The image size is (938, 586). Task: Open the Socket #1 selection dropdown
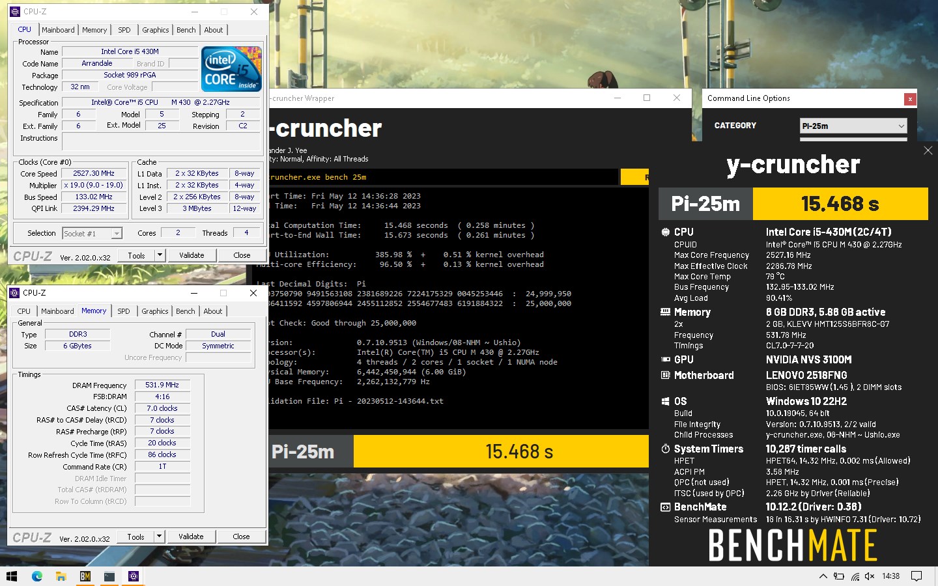pyautogui.click(x=92, y=233)
